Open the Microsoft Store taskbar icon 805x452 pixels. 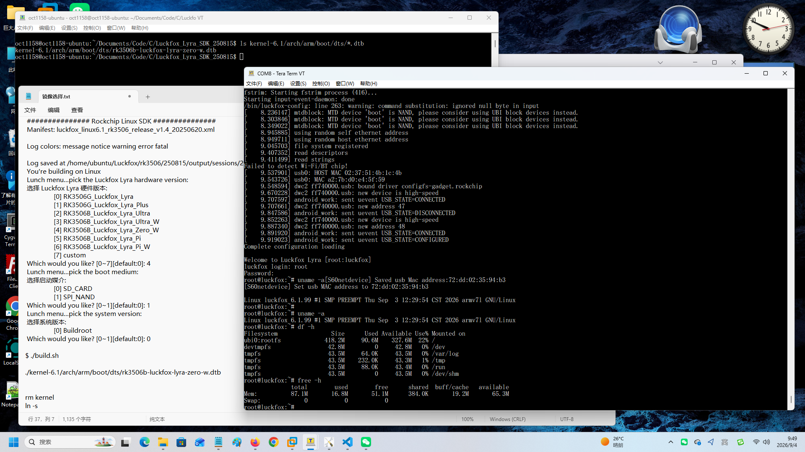click(181, 442)
